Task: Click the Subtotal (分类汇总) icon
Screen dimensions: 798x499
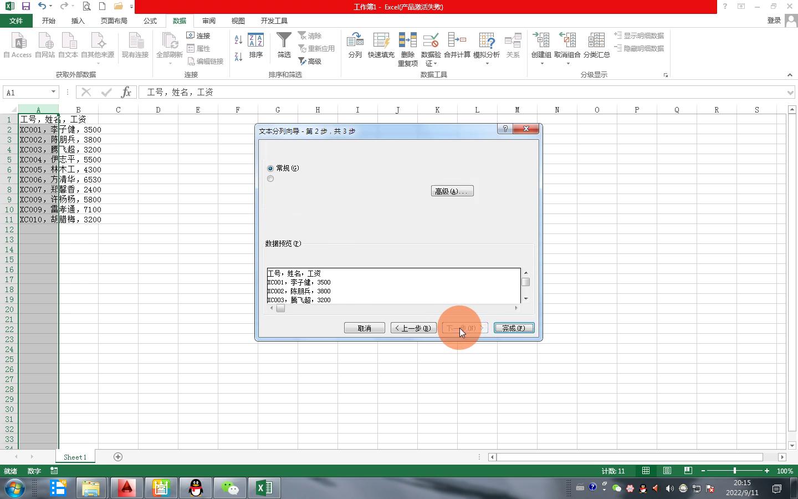Action: (596, 41)
